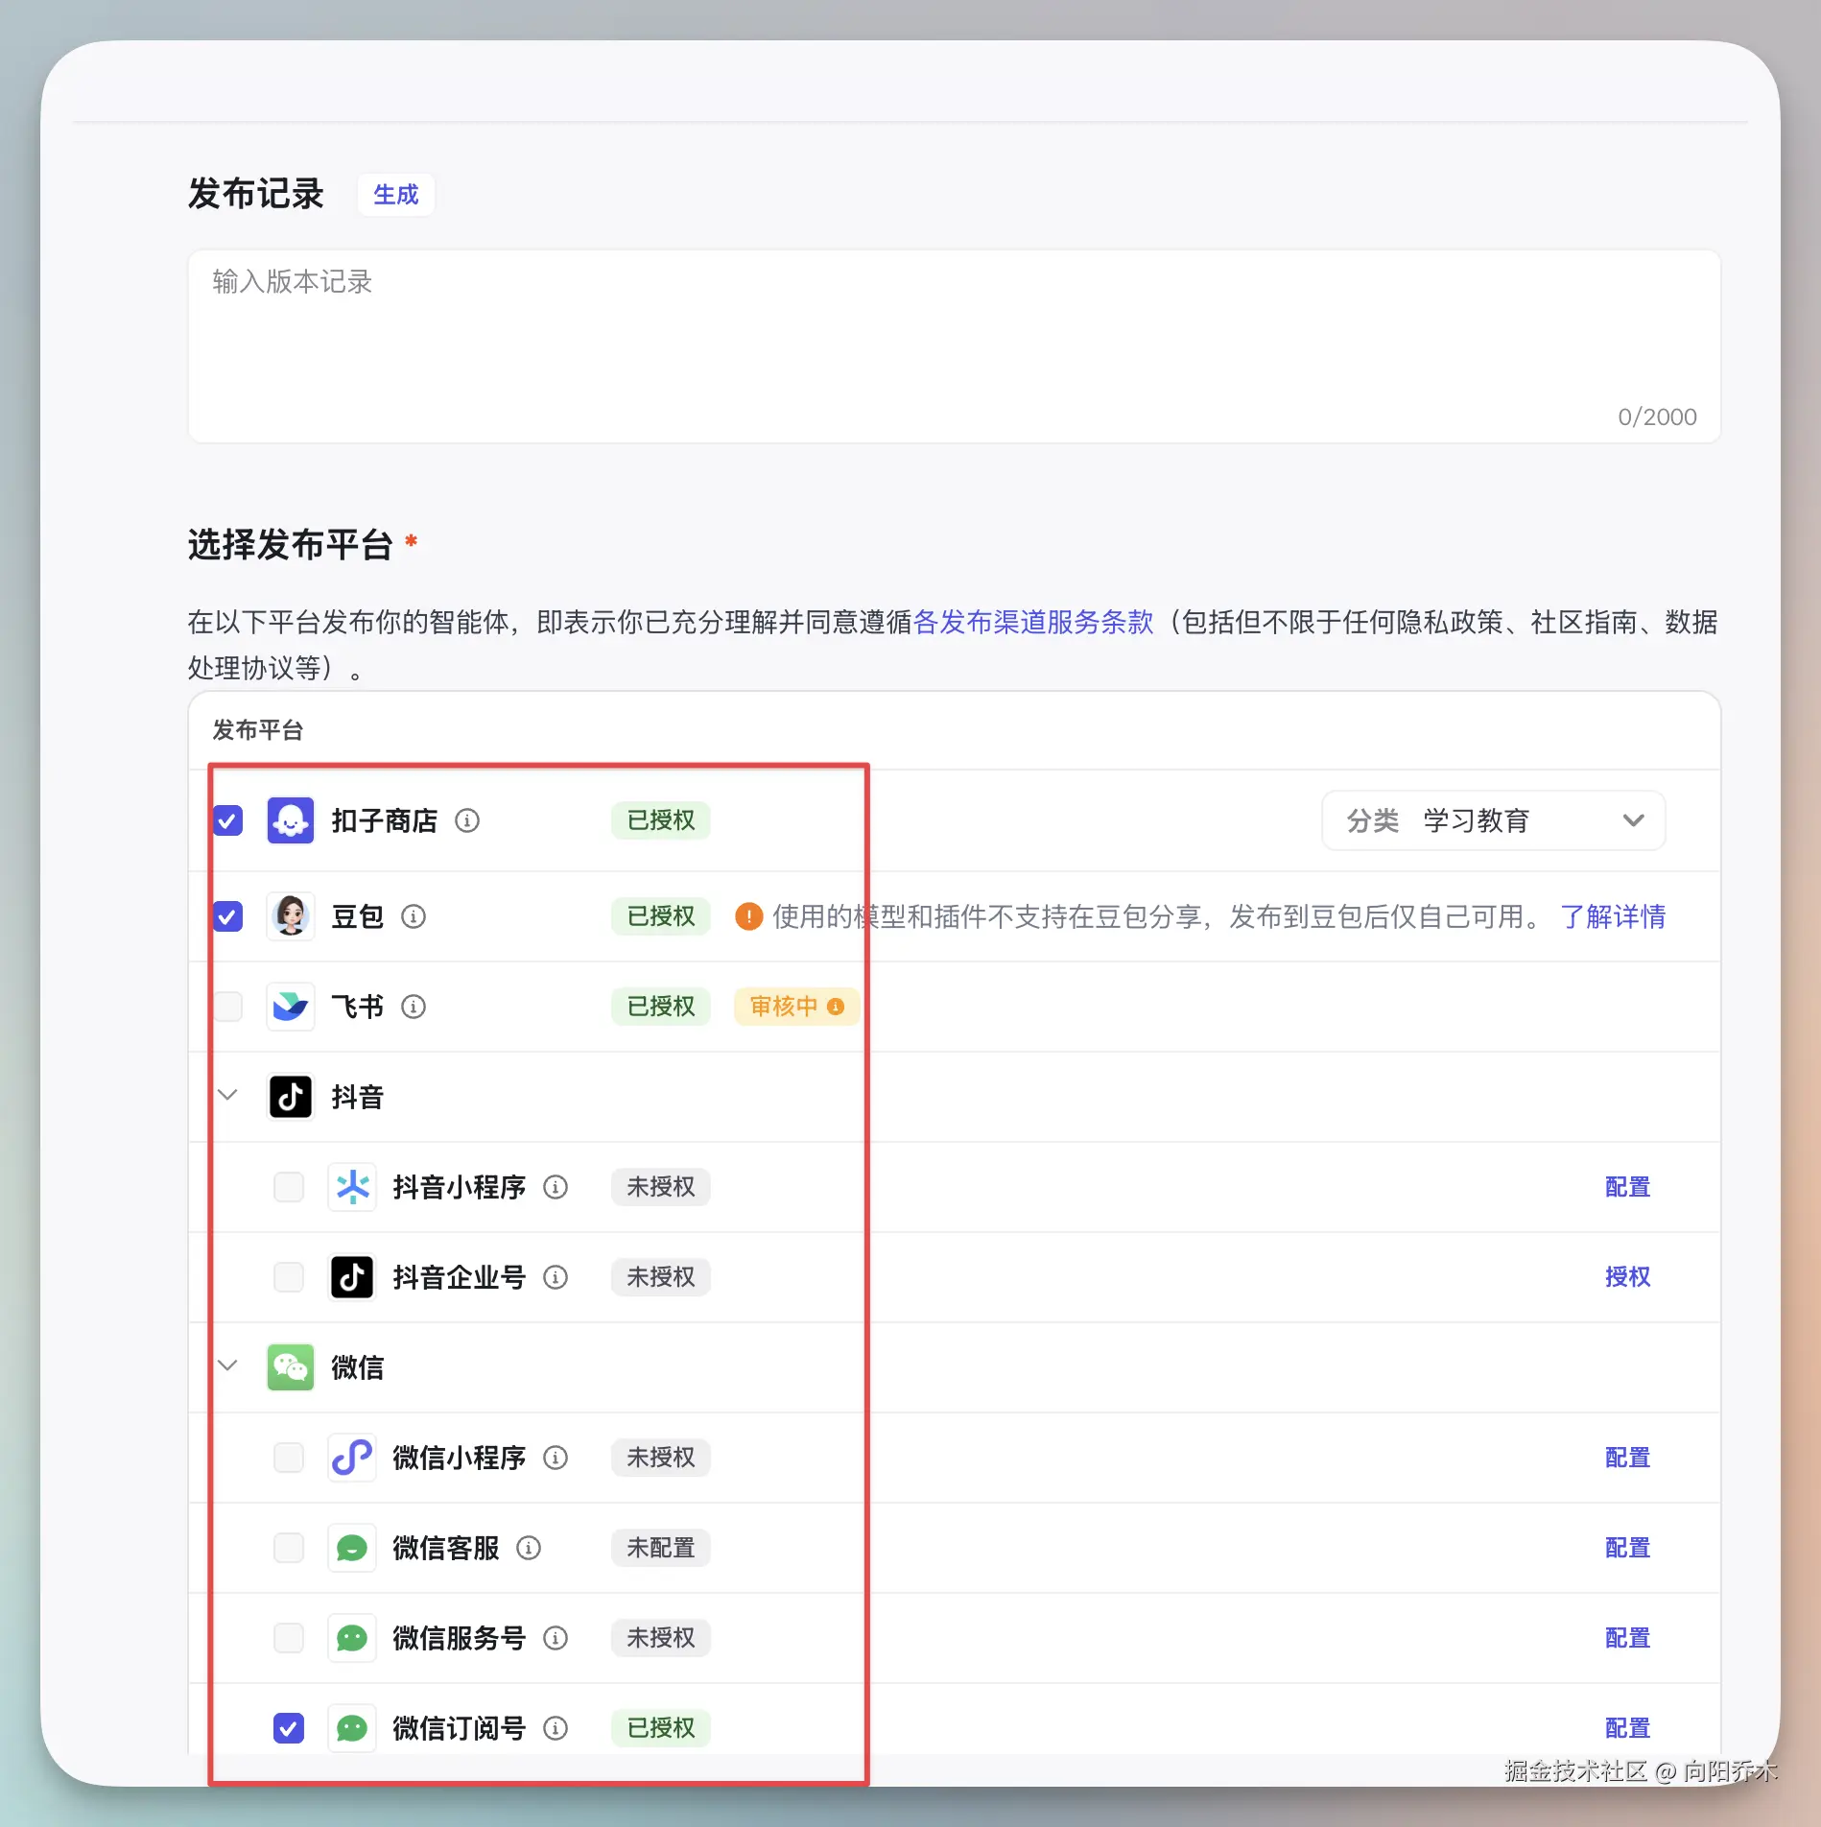Click the 抖音小程序 icon
Image resolution: width=1821 pixels, height=1827 pixels.
[x=352, y=1187]
